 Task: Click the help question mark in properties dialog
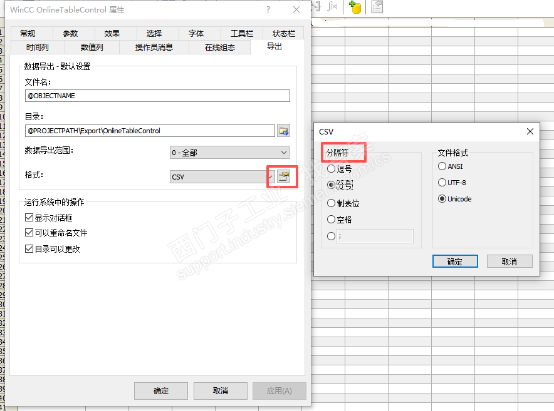(x=268, y=9)
